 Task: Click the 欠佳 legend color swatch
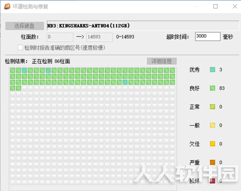tap(212, 144)
